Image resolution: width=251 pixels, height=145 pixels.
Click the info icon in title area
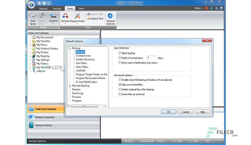point(211,8)
